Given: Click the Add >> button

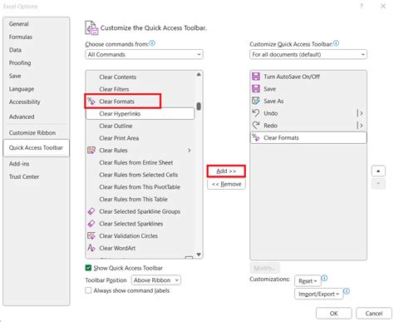Looking at the screenshot, I should click(x=226, y=171).
